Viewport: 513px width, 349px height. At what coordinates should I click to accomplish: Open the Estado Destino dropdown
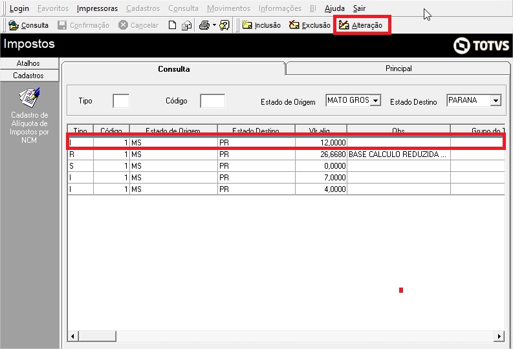[496, 100]
